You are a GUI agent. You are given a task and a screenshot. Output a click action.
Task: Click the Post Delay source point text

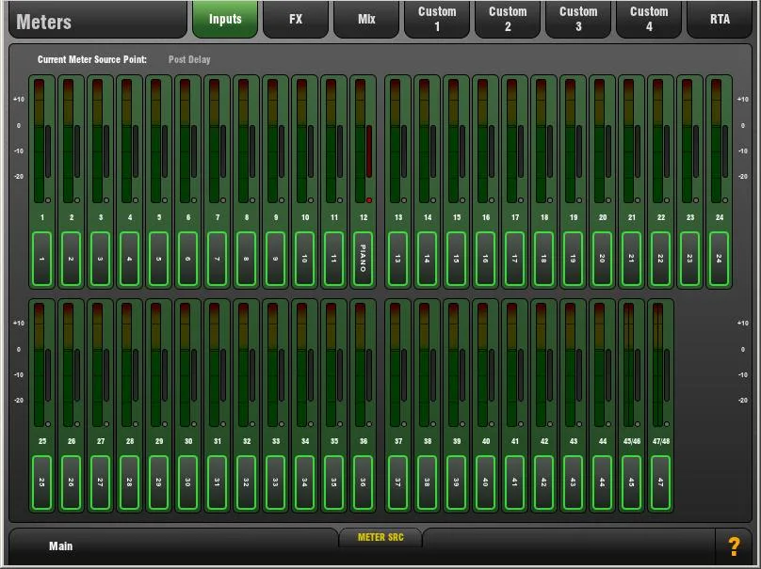[189, 59]
